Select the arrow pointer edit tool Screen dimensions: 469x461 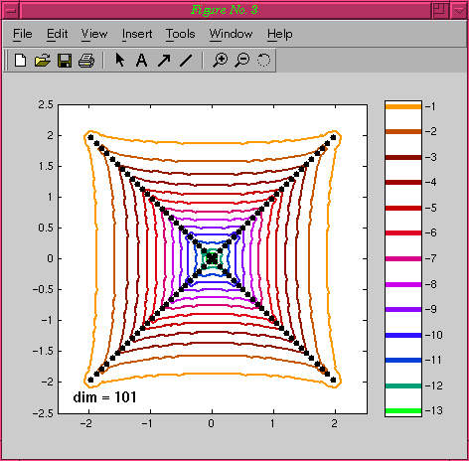(120, 61)
